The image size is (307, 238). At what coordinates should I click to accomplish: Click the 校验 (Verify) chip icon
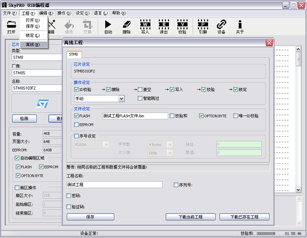pyautogui.click(x=182, y=27)
